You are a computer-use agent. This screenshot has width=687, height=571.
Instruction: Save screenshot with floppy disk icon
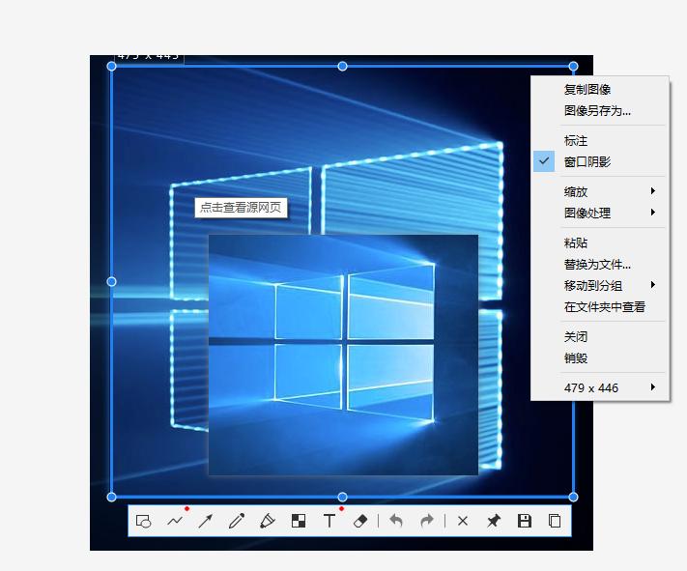tap(525, 521)
